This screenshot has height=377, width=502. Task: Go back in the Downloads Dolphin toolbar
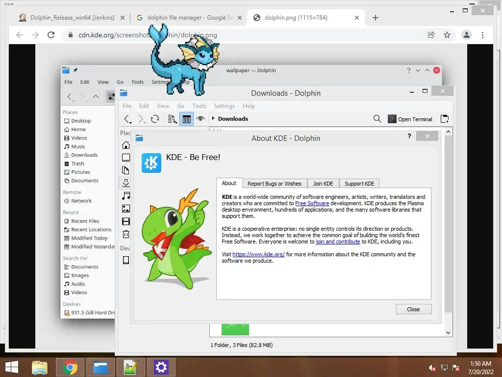pyautogui.click(x=128, y=119)
